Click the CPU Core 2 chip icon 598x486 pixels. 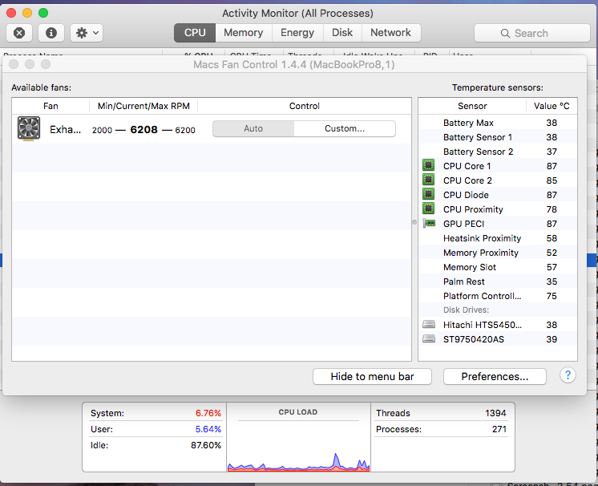[429, 180]
